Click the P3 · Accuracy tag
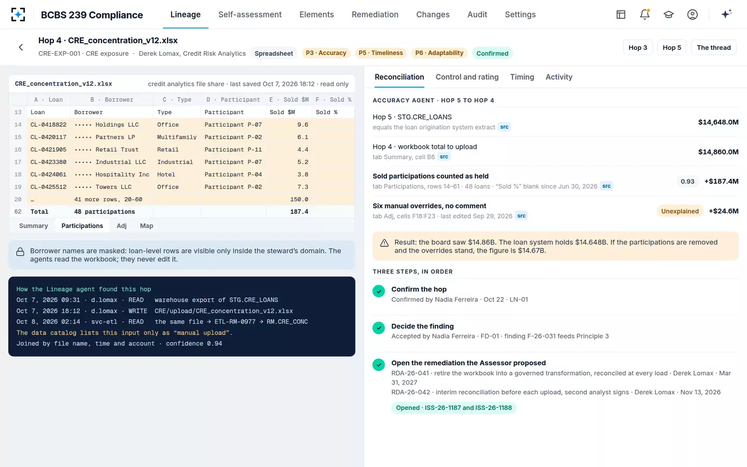The height and width of the screenshot is (467, 747). (x=326, y=53)
